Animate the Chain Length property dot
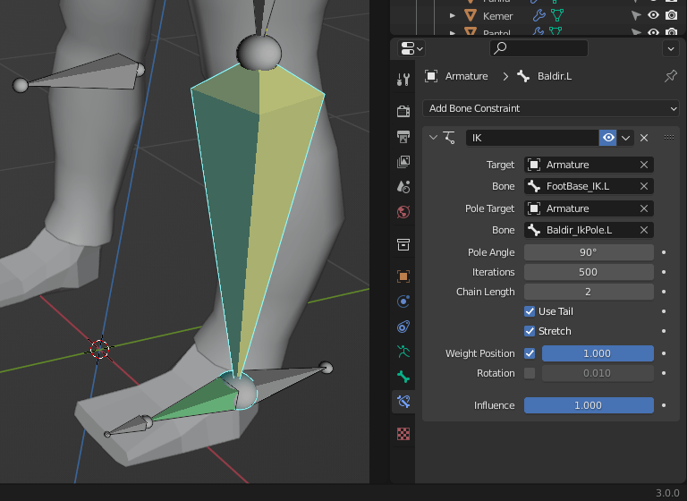 [664, 292]
